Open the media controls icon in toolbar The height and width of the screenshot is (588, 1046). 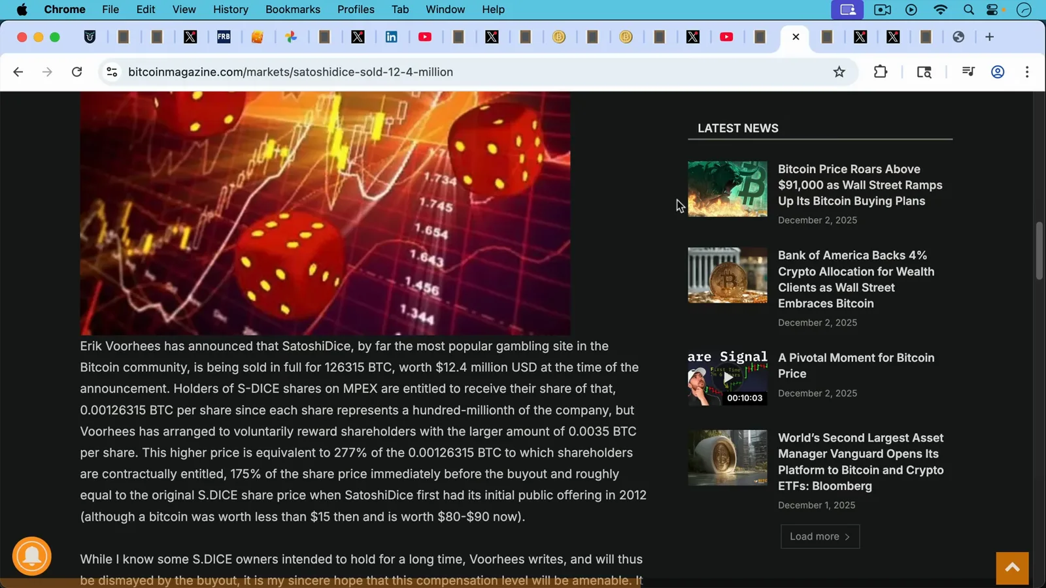tap(968, 72)
